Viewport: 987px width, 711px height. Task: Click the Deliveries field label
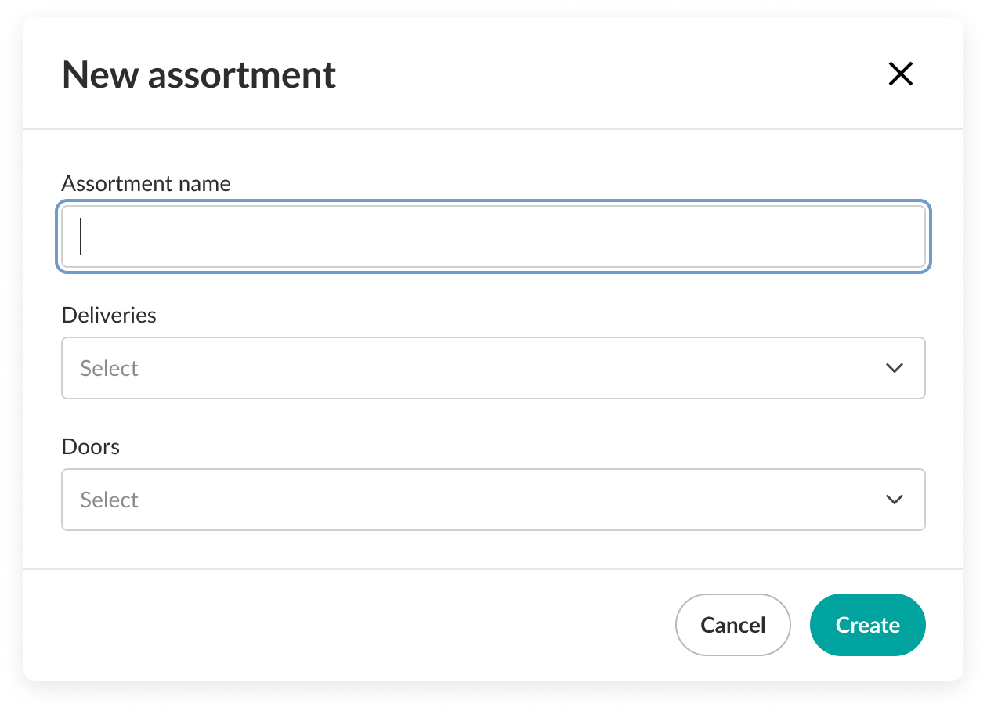pos(109,315)
